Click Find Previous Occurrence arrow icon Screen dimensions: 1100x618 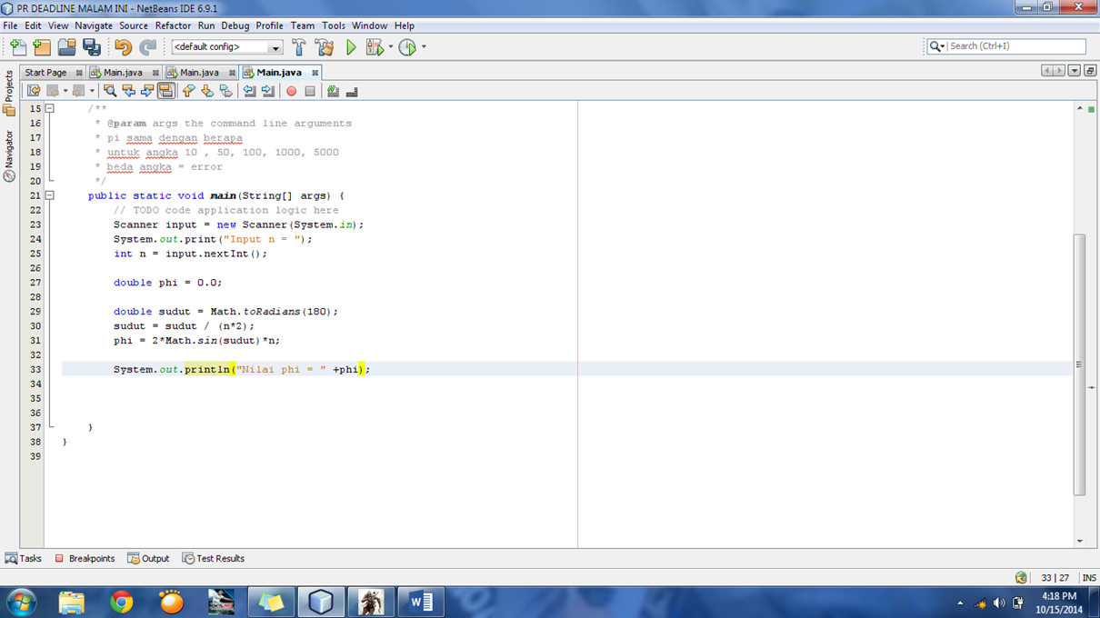[128, 91]
